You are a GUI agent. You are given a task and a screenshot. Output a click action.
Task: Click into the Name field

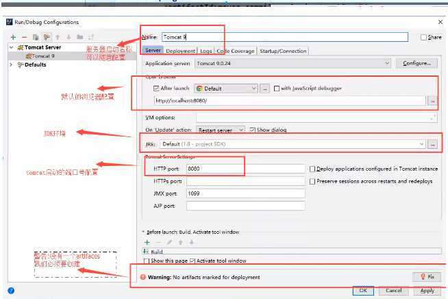[285, 37]
